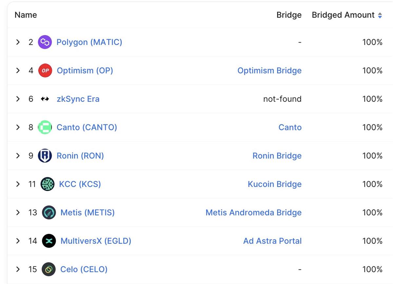The width and height of the screenshot is (393, 284).
Task: Open the Kucoin Bridge link
Action: (x=274, y=184)
